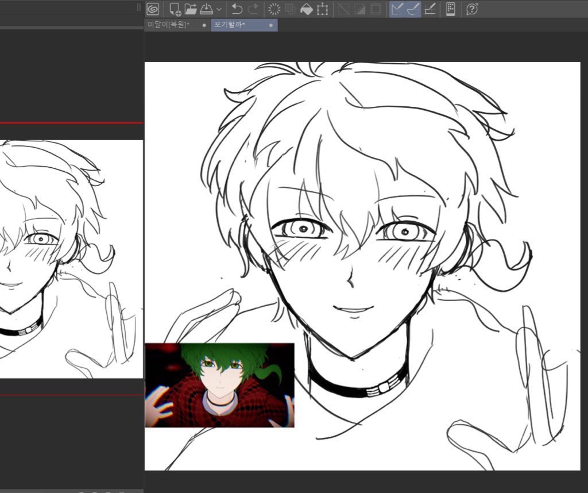
Task: Click the Deselect icon
Action: tap(343, 9)
